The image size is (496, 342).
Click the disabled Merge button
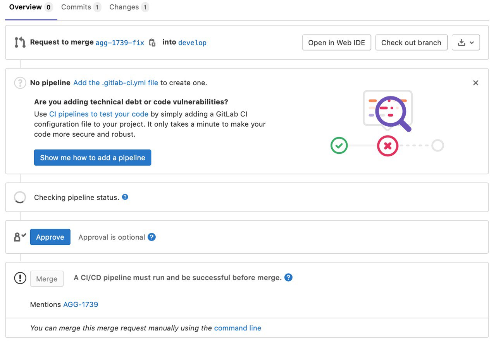coord(47,279)
